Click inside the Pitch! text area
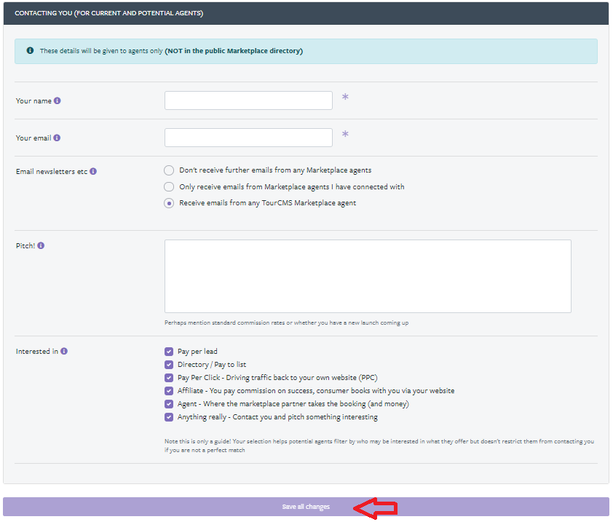The width and height of the screenshot is (613, 522). click(368, 277)
